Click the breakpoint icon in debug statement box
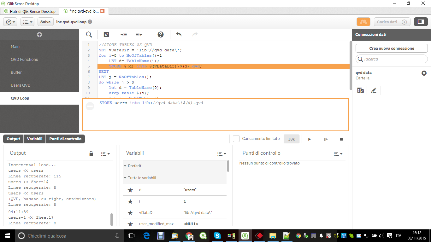 pyautogui.click(x=90, y=106)
